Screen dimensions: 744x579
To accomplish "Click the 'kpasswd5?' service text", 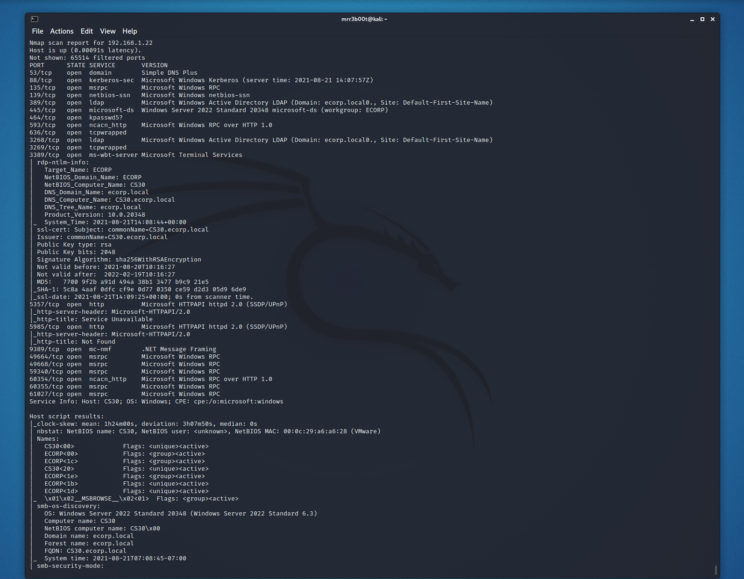I will 106,118.
